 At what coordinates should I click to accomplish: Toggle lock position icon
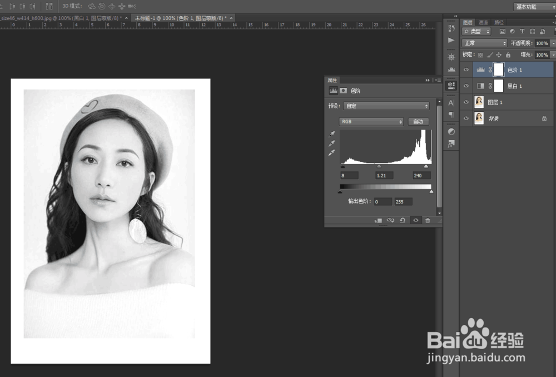pyautogui.click(x=499, y=55)
